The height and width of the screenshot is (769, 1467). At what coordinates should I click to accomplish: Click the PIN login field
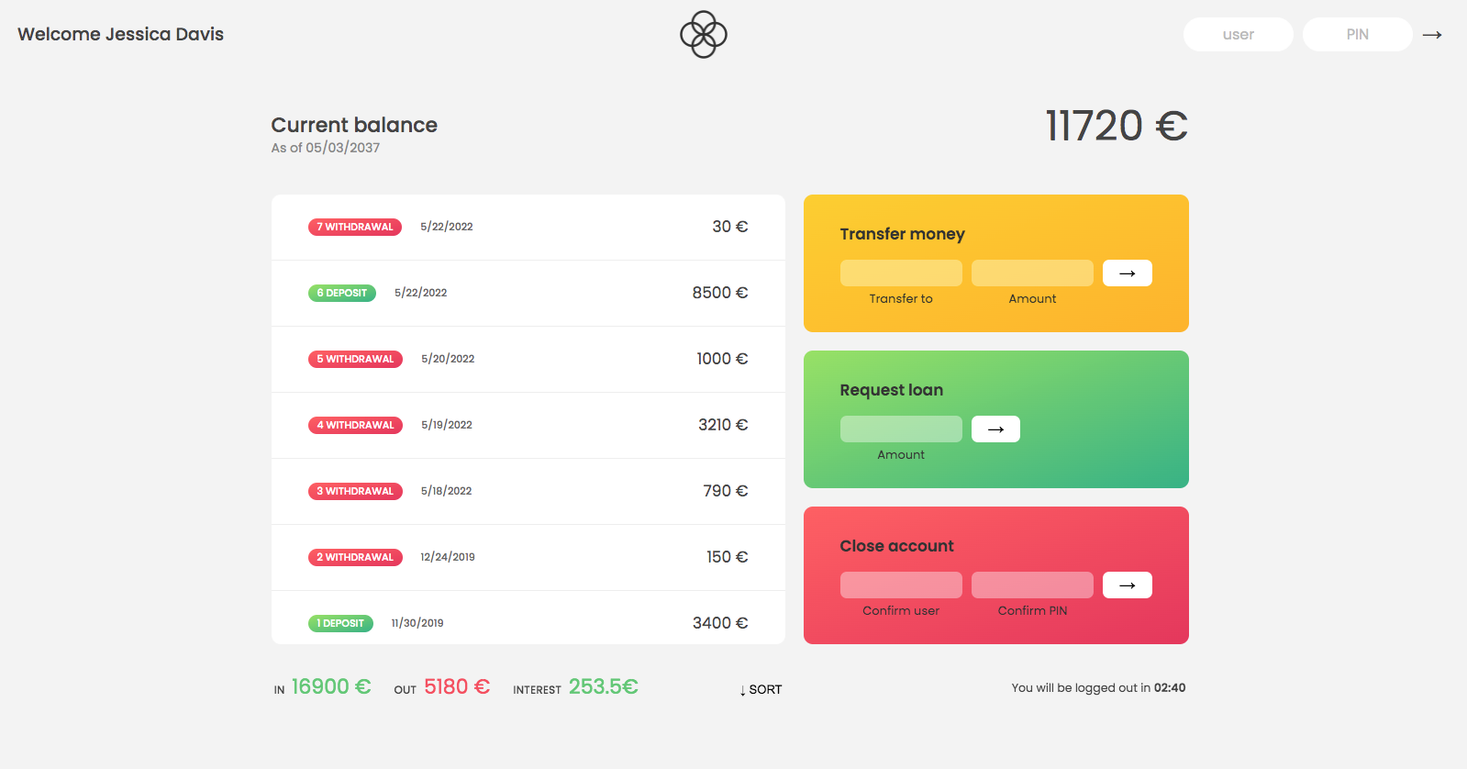[1358, 35]
